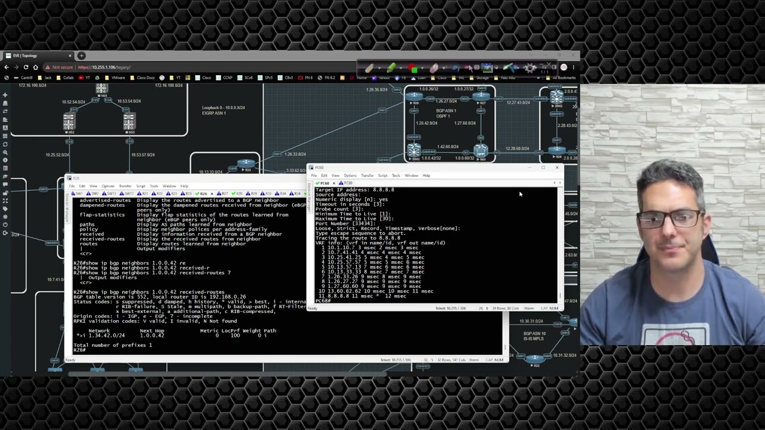
Task: Open the shapes tool dropdown arrow
Action: (422, 68)
